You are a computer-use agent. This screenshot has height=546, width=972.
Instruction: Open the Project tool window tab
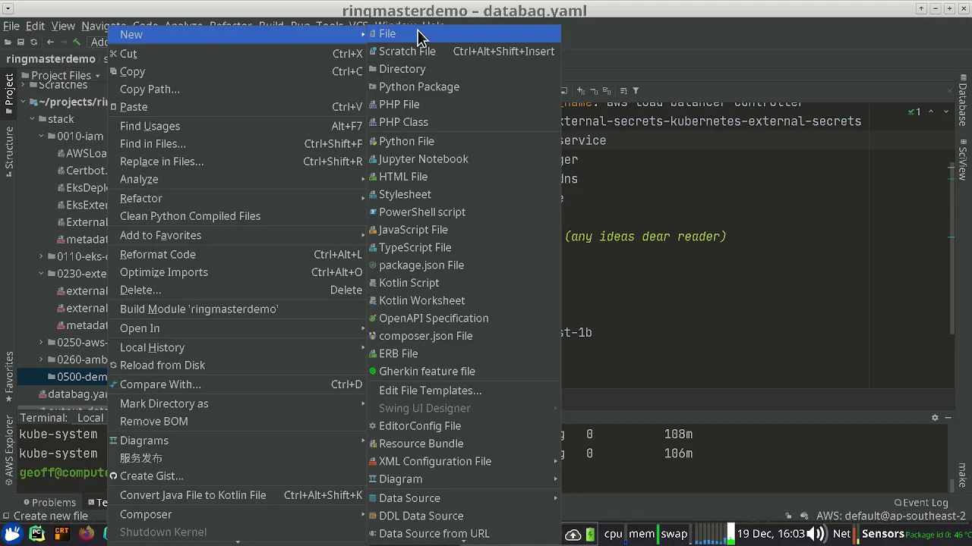pos(9,94)
